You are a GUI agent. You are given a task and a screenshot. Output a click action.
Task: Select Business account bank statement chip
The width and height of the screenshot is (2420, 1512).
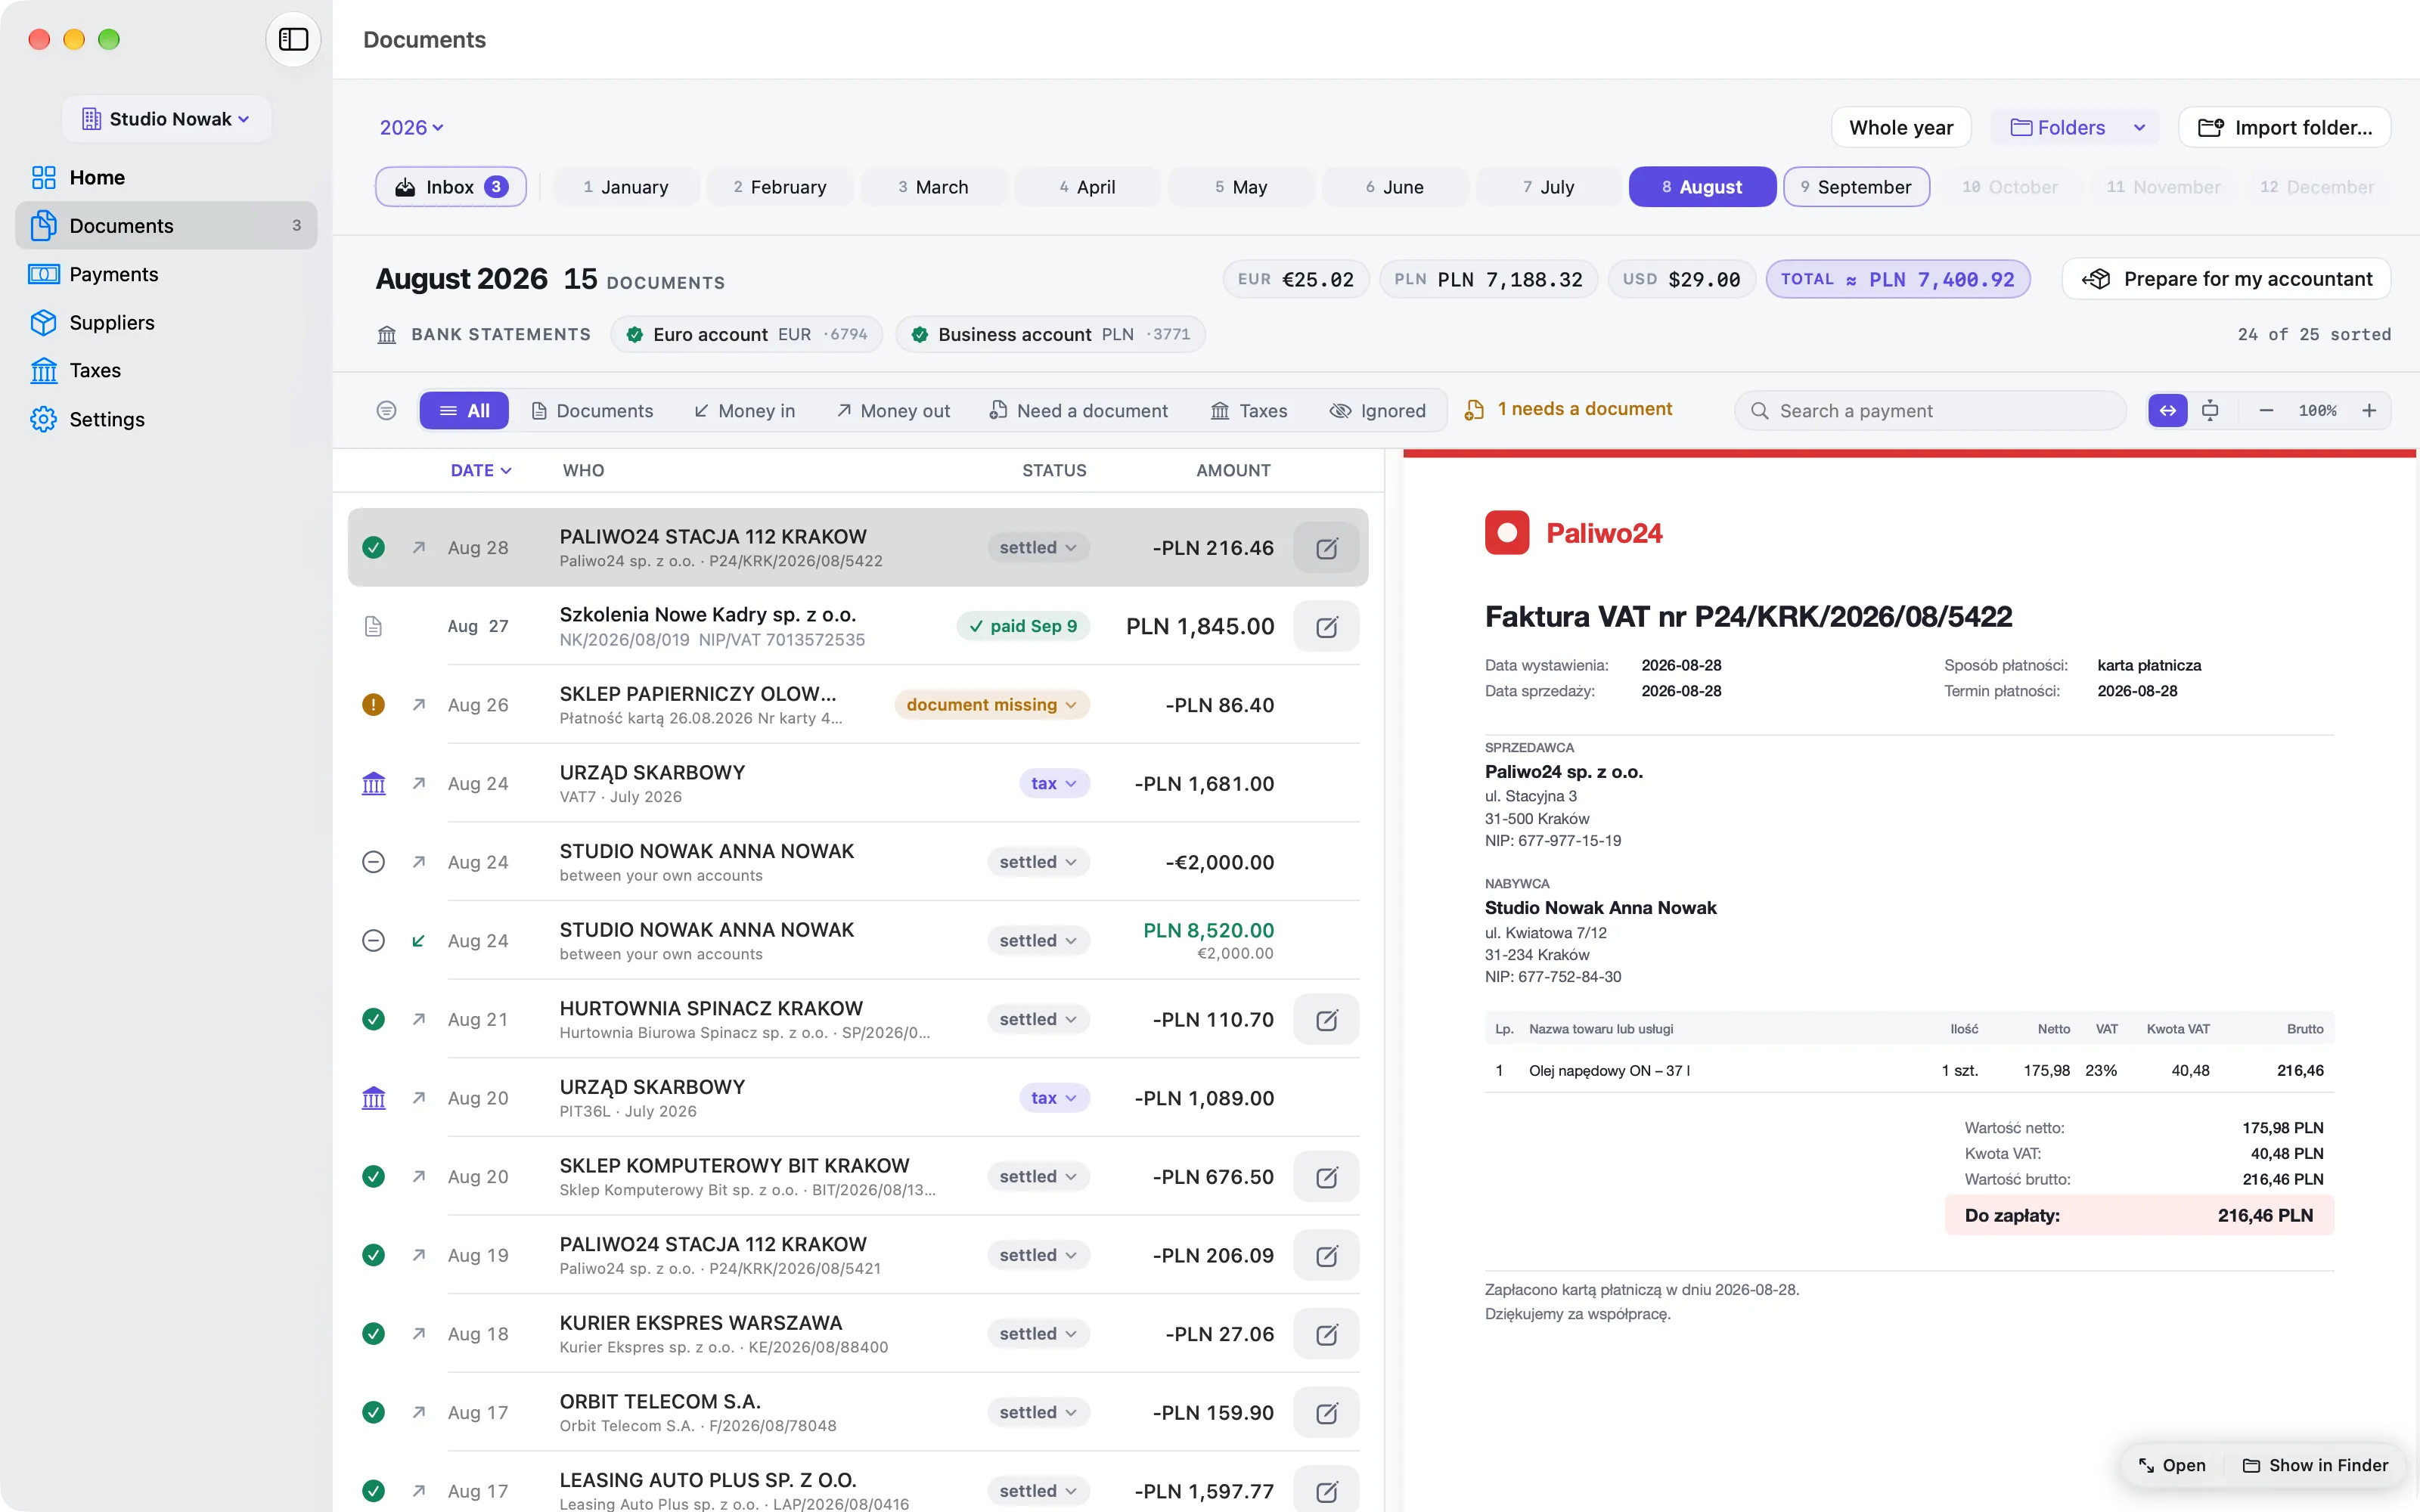coord(1050,334)
